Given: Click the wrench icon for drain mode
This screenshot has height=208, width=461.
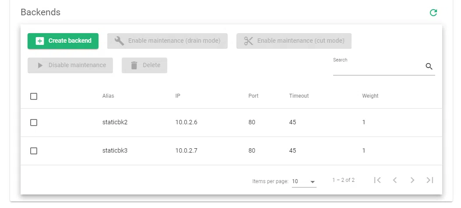Looking at the screenshot, I should point(119,41).
